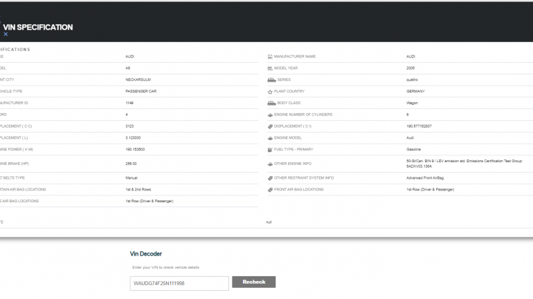The image size is (533, 299).
Task: Focus the VIN input field containing WAUDG74F25N111998
Action: (x=179, y=283)
